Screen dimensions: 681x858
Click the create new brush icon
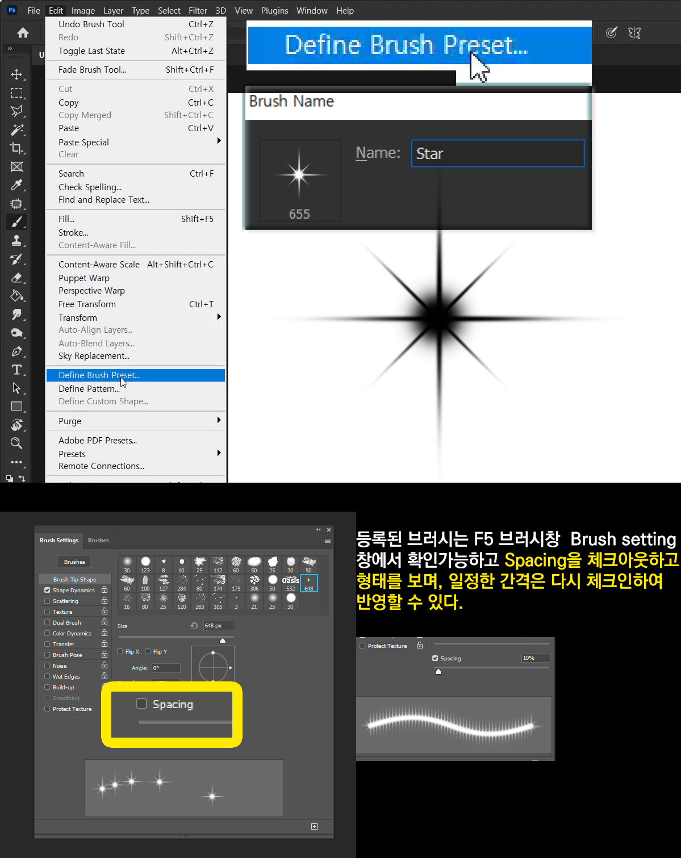[314, 826]
